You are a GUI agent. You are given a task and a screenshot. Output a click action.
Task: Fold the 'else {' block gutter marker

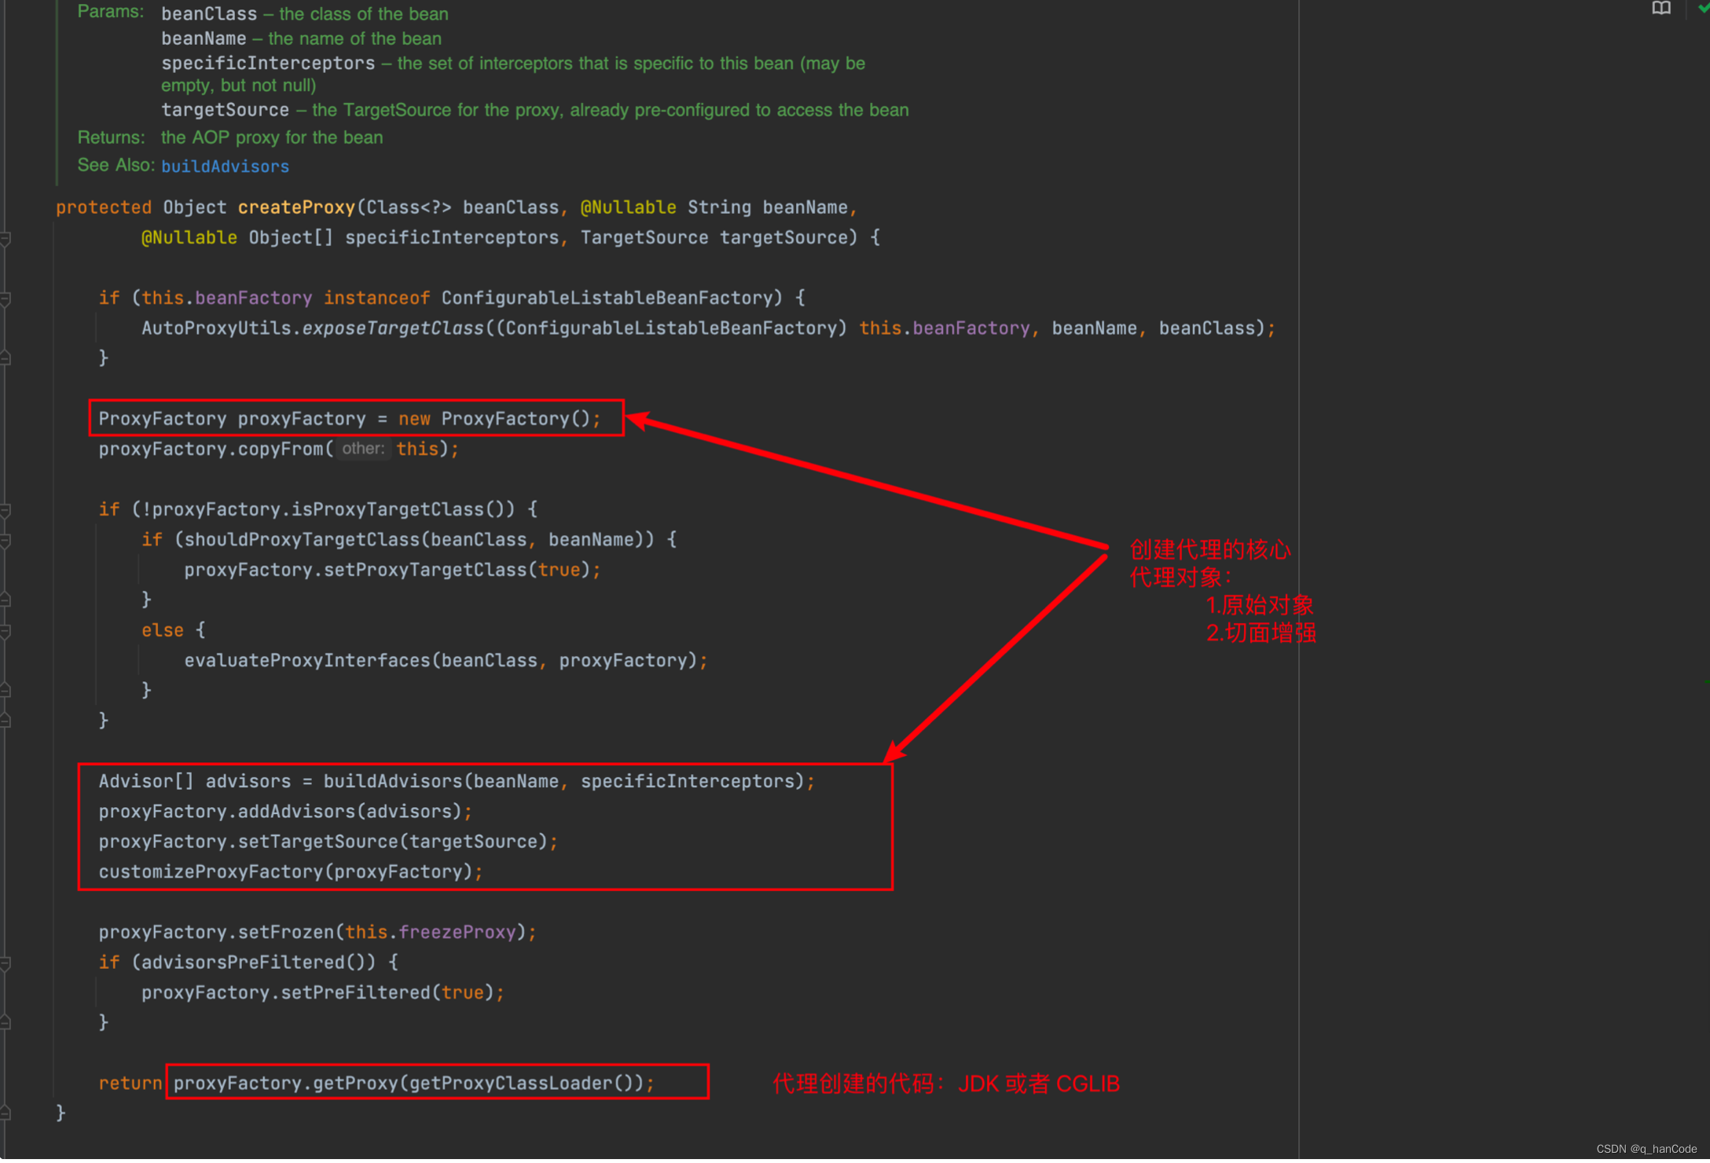[x=5, y=631]
